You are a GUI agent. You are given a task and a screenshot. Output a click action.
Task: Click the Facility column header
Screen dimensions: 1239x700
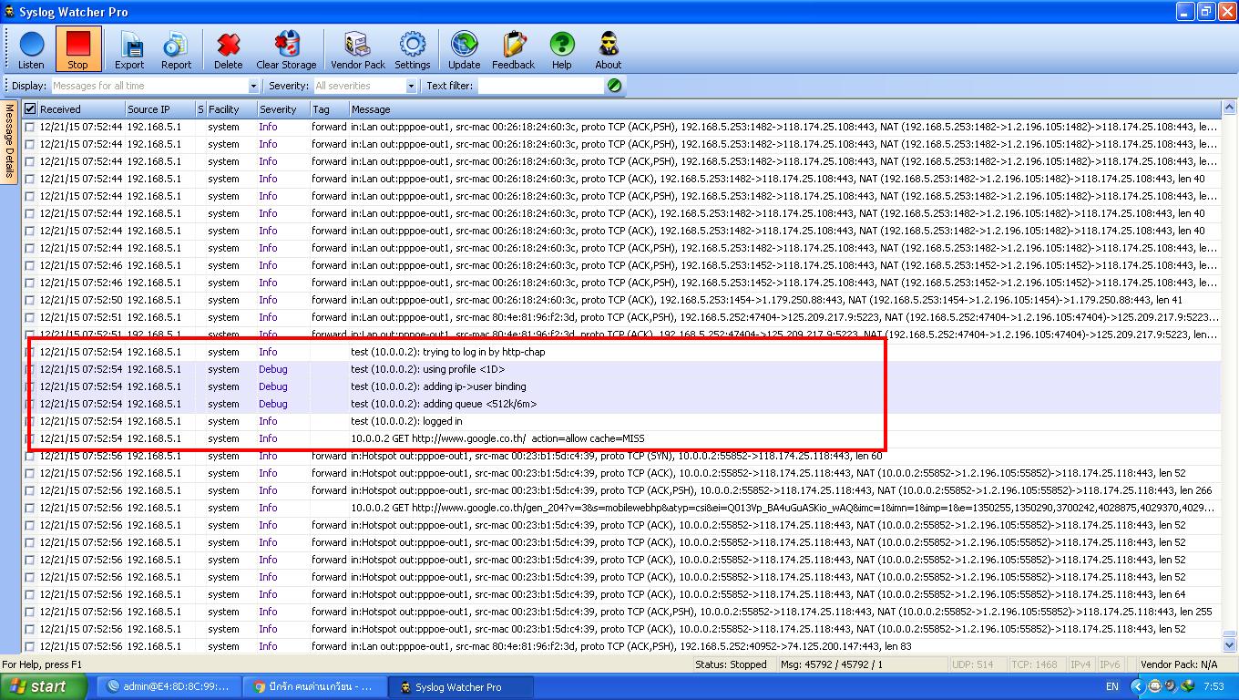pos(230,109)
